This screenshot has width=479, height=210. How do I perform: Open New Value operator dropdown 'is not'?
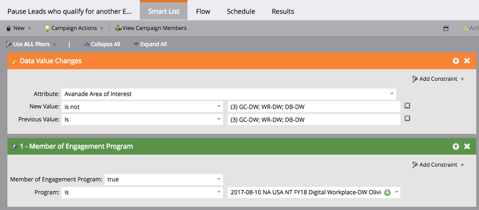[142, 107]
